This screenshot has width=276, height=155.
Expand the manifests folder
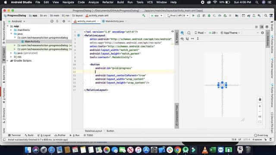[11, 30]
